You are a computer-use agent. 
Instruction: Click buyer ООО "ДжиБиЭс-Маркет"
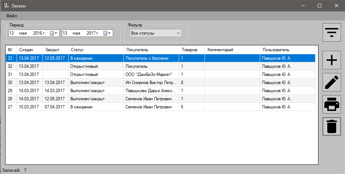click(149, 74)
